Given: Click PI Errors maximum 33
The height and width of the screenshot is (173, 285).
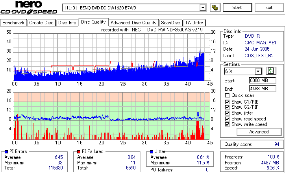Looking at the screenshot, I should point(60,163).
